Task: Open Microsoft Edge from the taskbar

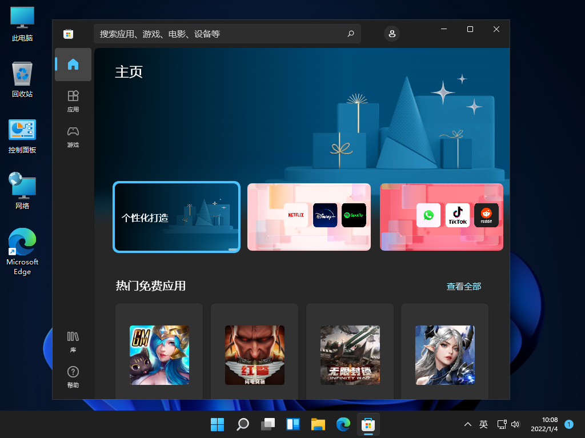Action: (343, 424)
